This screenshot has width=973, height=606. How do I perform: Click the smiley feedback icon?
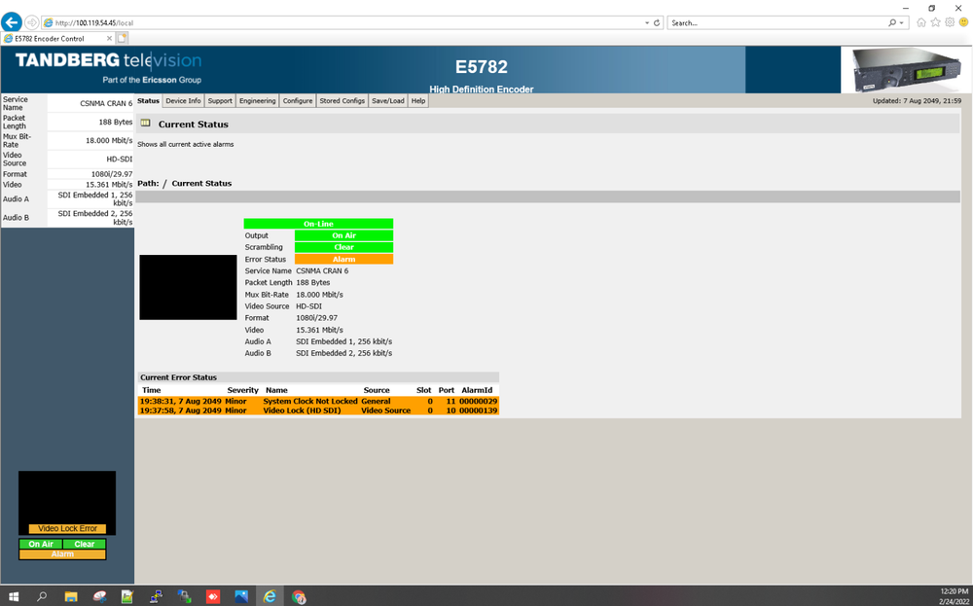click(x=963, y=22)
